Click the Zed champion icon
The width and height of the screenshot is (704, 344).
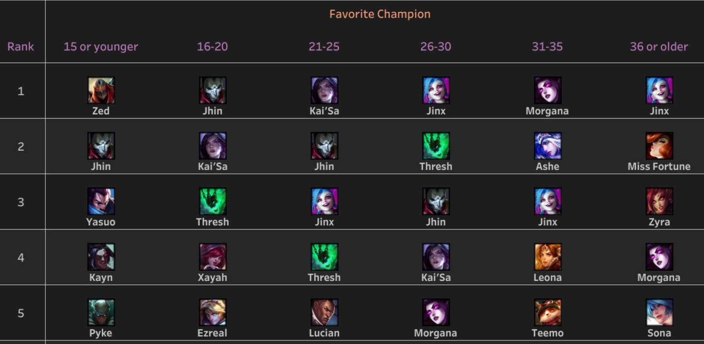[101, 90]
